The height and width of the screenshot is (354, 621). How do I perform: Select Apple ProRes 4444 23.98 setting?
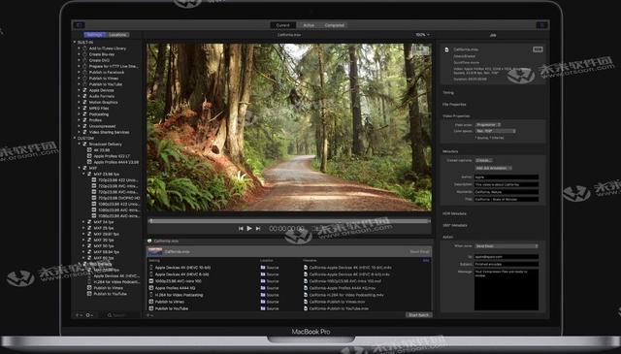[116, 162]
